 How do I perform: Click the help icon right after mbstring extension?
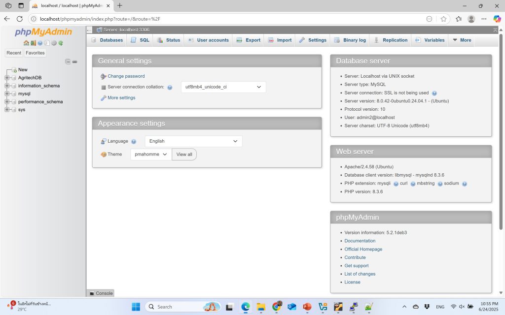tap(440, 184)
